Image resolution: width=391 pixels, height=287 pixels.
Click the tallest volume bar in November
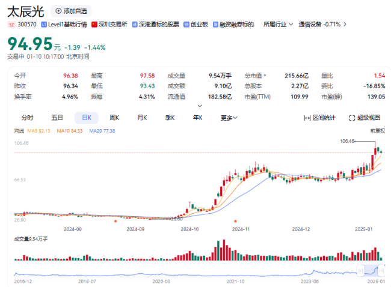224,250
